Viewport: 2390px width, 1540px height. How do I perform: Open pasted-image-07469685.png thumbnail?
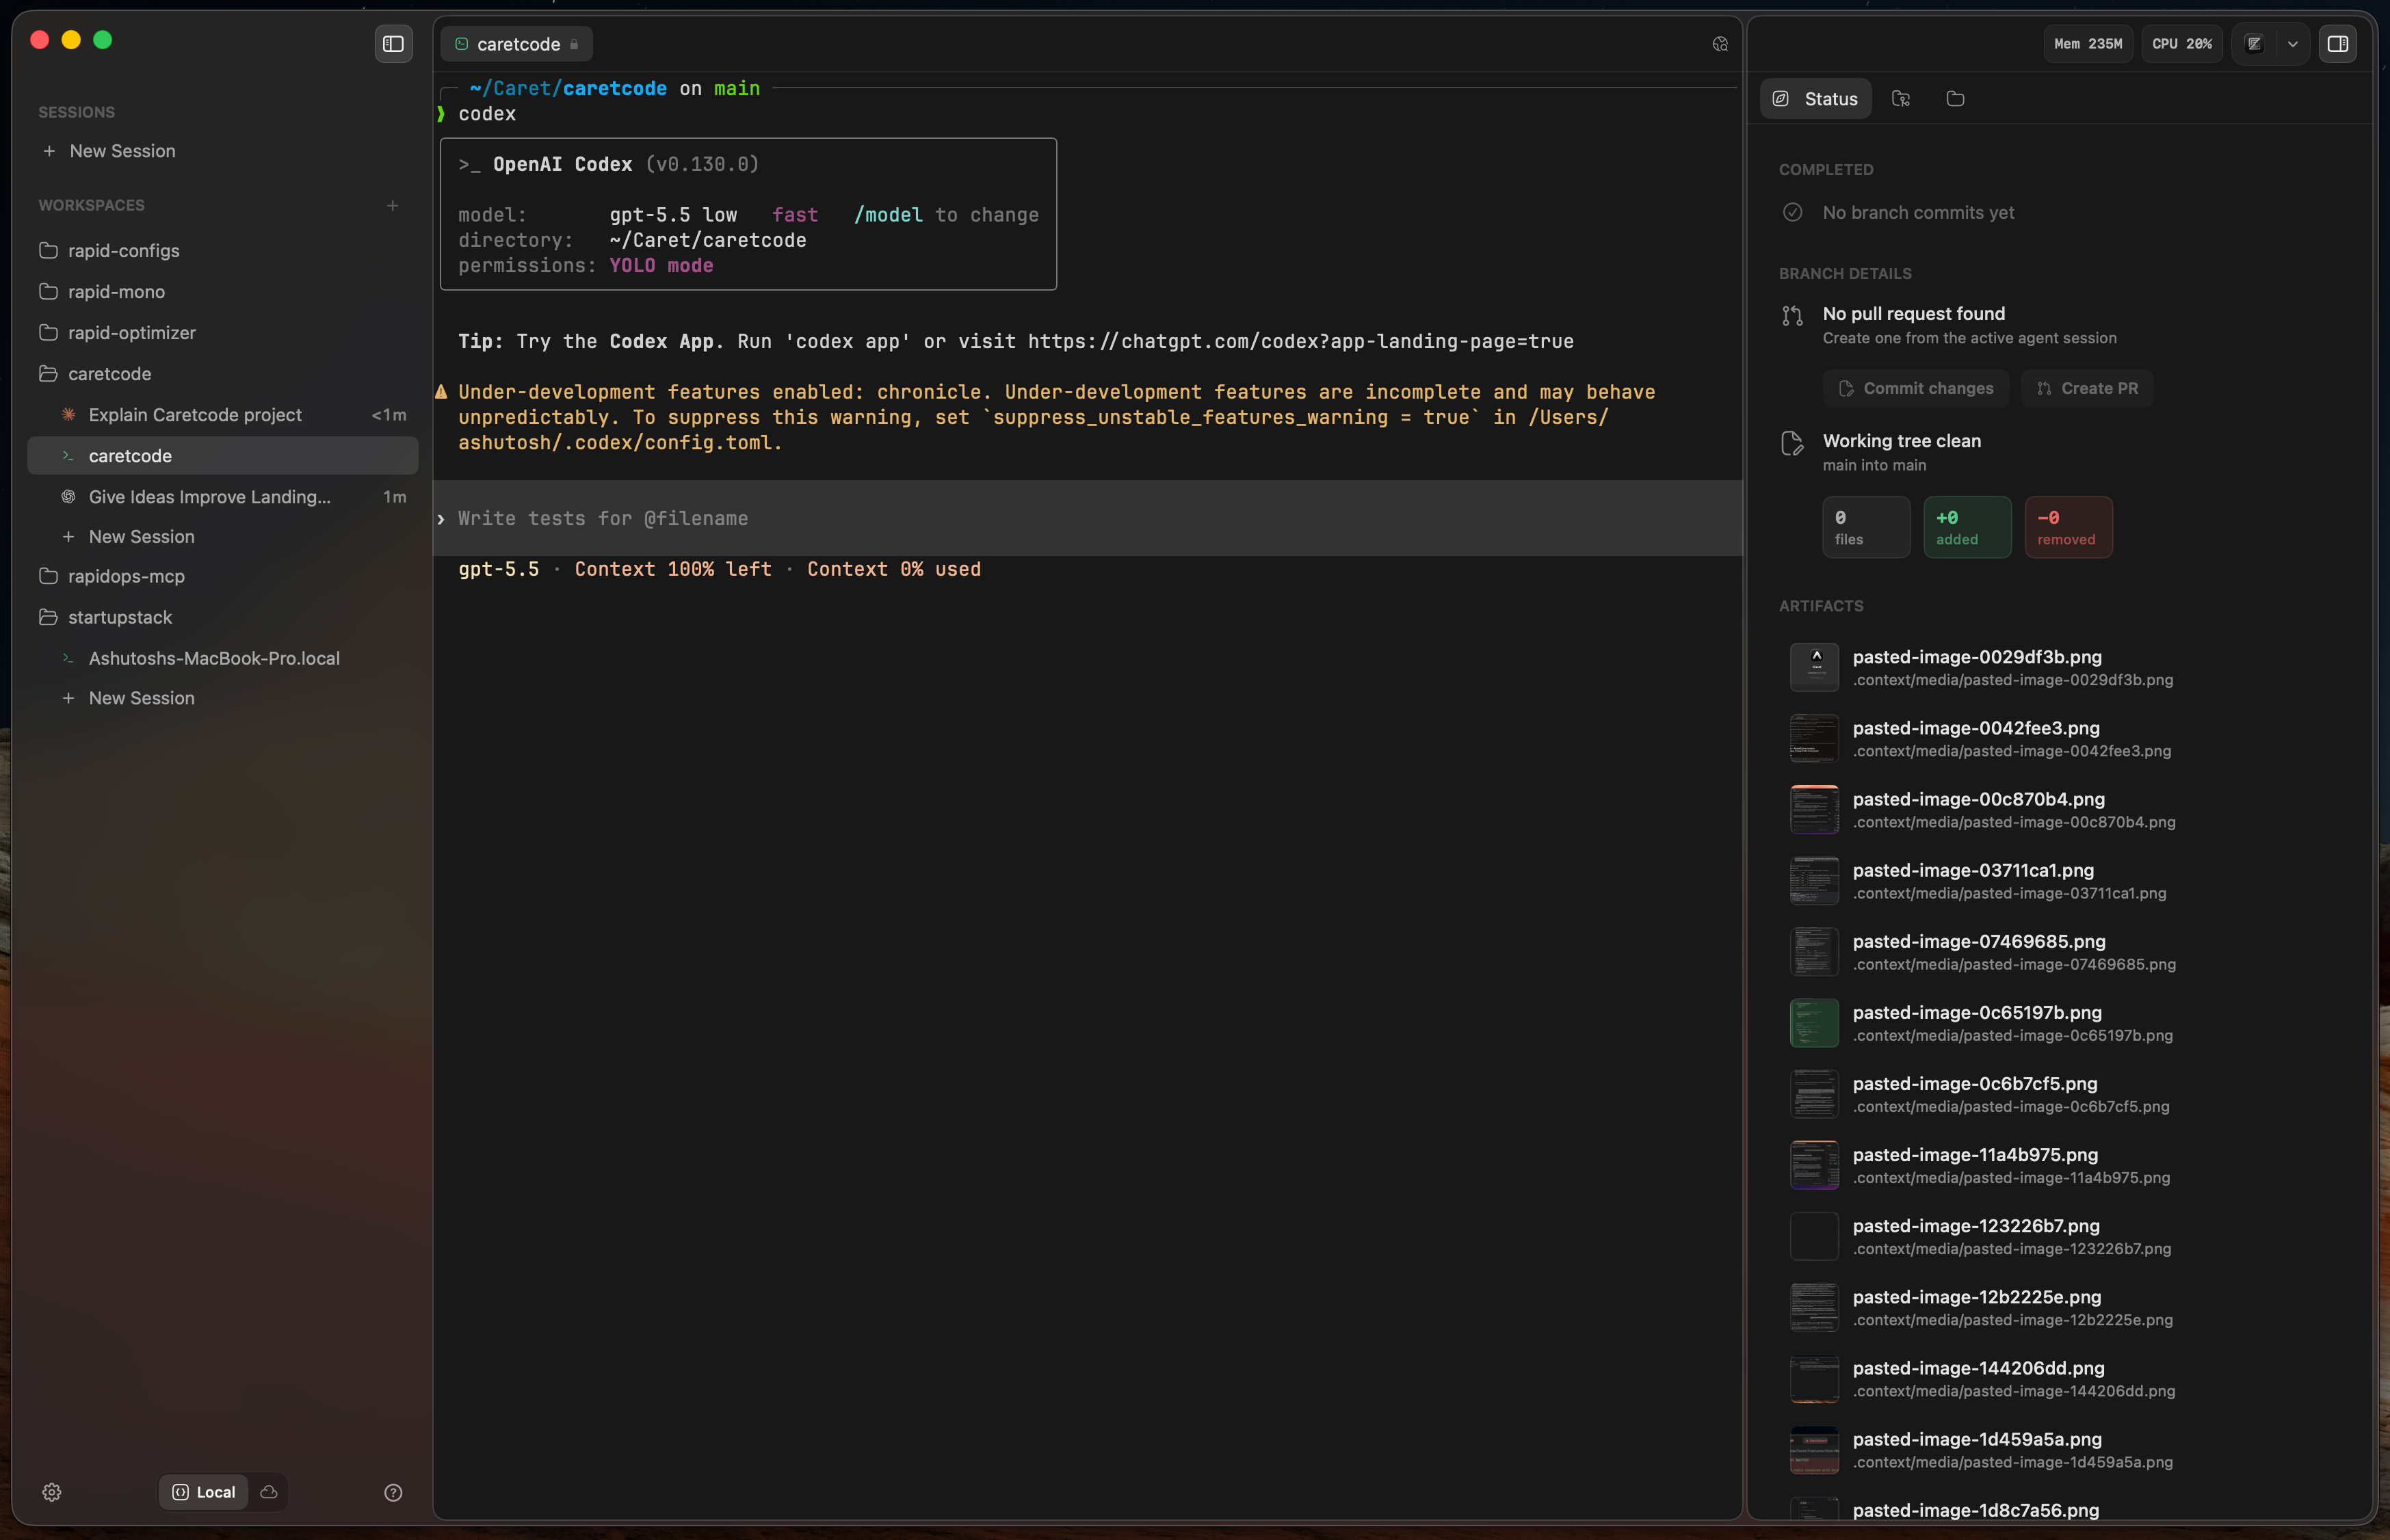click(x=1814, y=951)
